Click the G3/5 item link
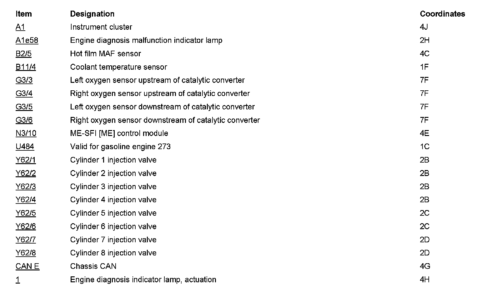This screenshot has width=480, height=302. point(24,107)
